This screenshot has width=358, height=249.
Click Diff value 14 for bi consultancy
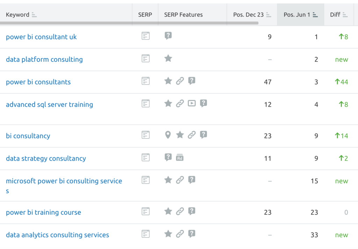point(341,136)
